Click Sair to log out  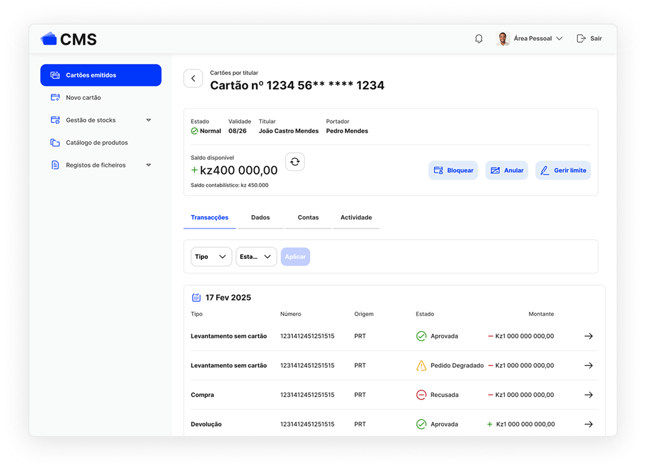pos(590,39)
